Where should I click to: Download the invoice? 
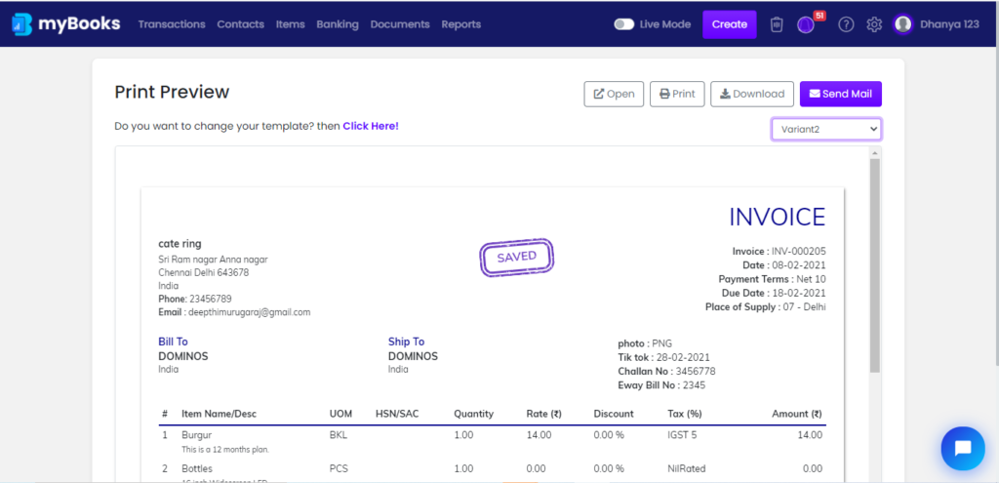(x=752, y=94)
